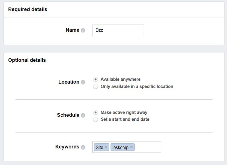Click the Required details heading
Image resolution: width=227 pixels, height=165 pixels.
[x=28, y=9]
